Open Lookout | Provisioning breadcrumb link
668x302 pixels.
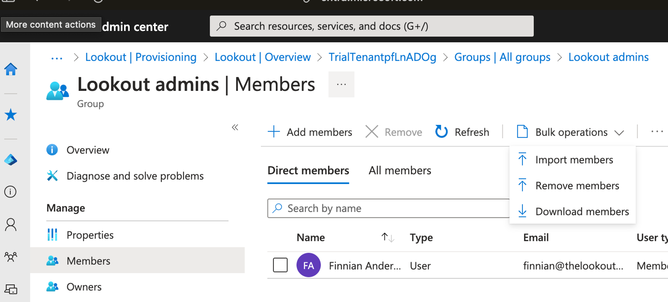coord(141,57)
